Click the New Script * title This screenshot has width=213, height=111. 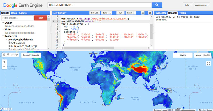[59, 13]
